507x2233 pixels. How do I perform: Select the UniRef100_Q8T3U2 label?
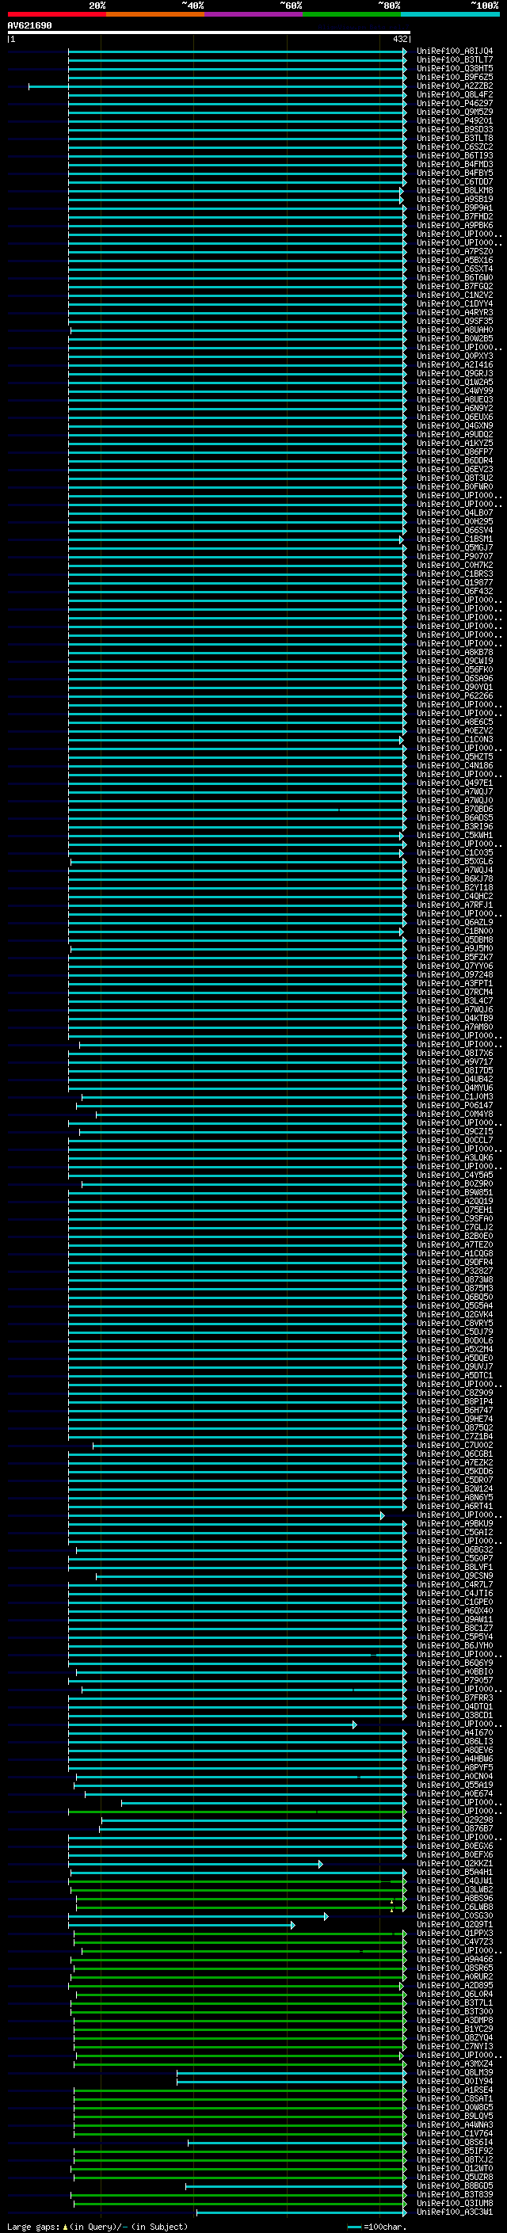(x=455, y=478)
